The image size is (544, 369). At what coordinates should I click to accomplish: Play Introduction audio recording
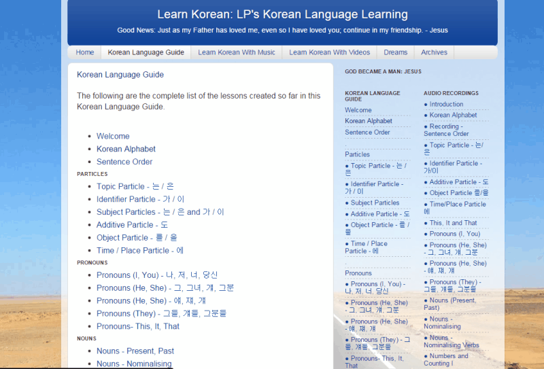(x=443, y=105)
